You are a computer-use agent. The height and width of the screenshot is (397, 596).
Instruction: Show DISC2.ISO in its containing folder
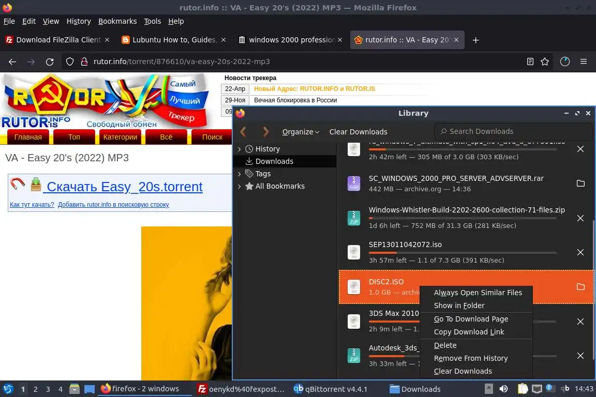[x=580, y=286]
